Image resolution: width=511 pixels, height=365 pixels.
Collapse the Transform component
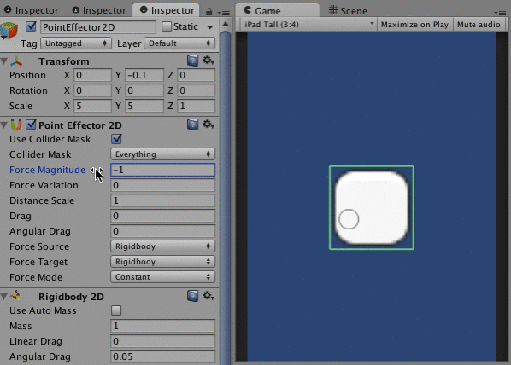click(x=4, y=61)
